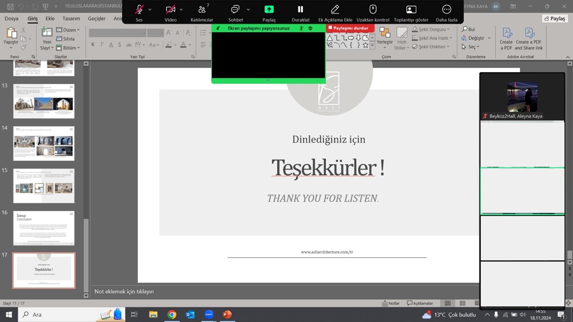Expand the arrow next to Sohbet
This screenshot has width=573, height=322.
pos(248,10)
